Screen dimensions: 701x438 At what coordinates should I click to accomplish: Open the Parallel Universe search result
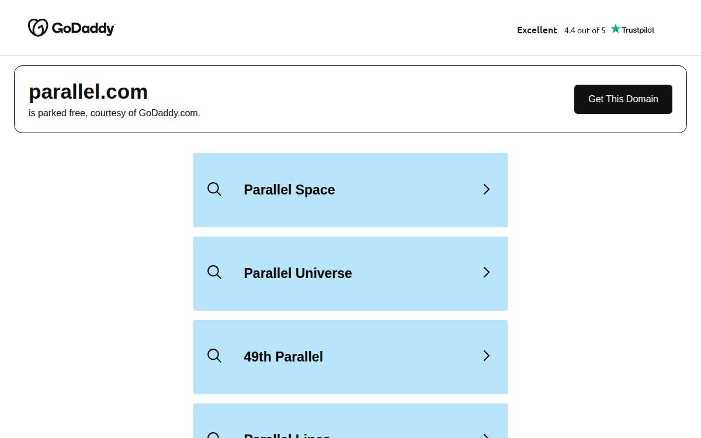coord(350,273)
